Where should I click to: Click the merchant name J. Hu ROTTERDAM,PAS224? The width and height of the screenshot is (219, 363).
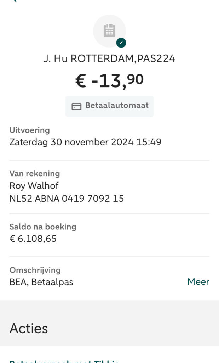109,59
